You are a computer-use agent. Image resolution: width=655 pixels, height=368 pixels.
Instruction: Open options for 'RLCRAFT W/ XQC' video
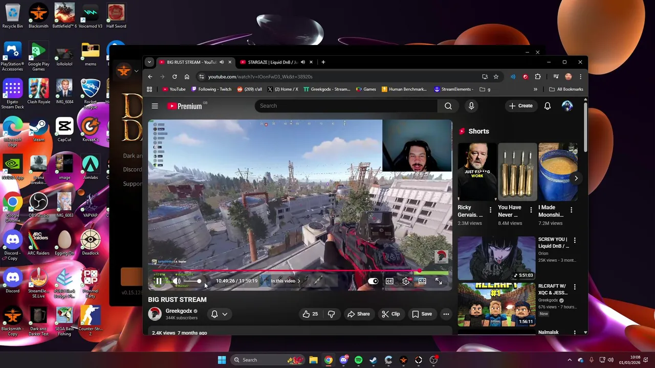pos(575,287)
